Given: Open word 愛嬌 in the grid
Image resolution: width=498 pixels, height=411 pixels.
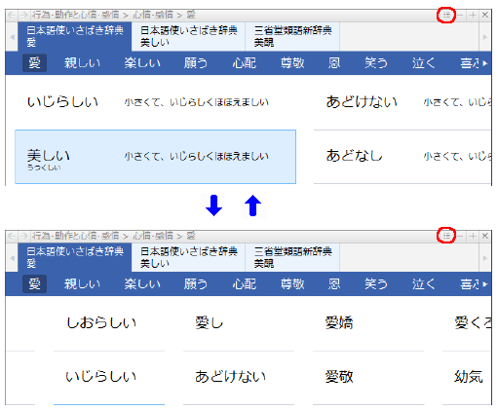Looking at the screenshot, I should pos(368,323).
